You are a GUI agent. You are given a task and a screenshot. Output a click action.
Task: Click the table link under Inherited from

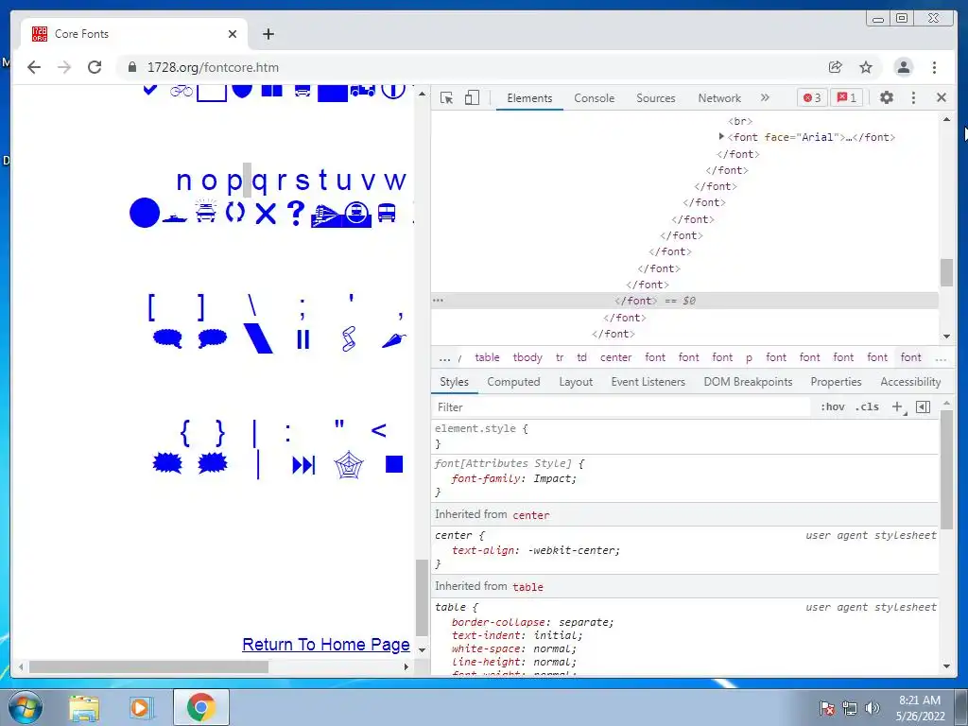[527, 587]
